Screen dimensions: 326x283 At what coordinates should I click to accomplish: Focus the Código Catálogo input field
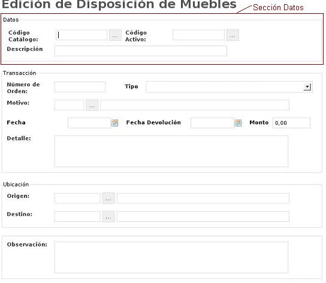pos(81,35)
